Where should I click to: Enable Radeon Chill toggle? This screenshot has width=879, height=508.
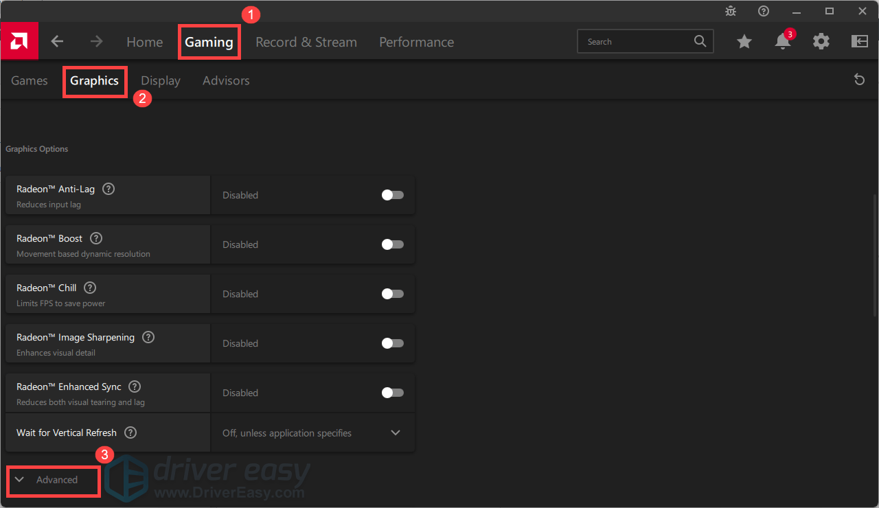[x=393, y=294]
